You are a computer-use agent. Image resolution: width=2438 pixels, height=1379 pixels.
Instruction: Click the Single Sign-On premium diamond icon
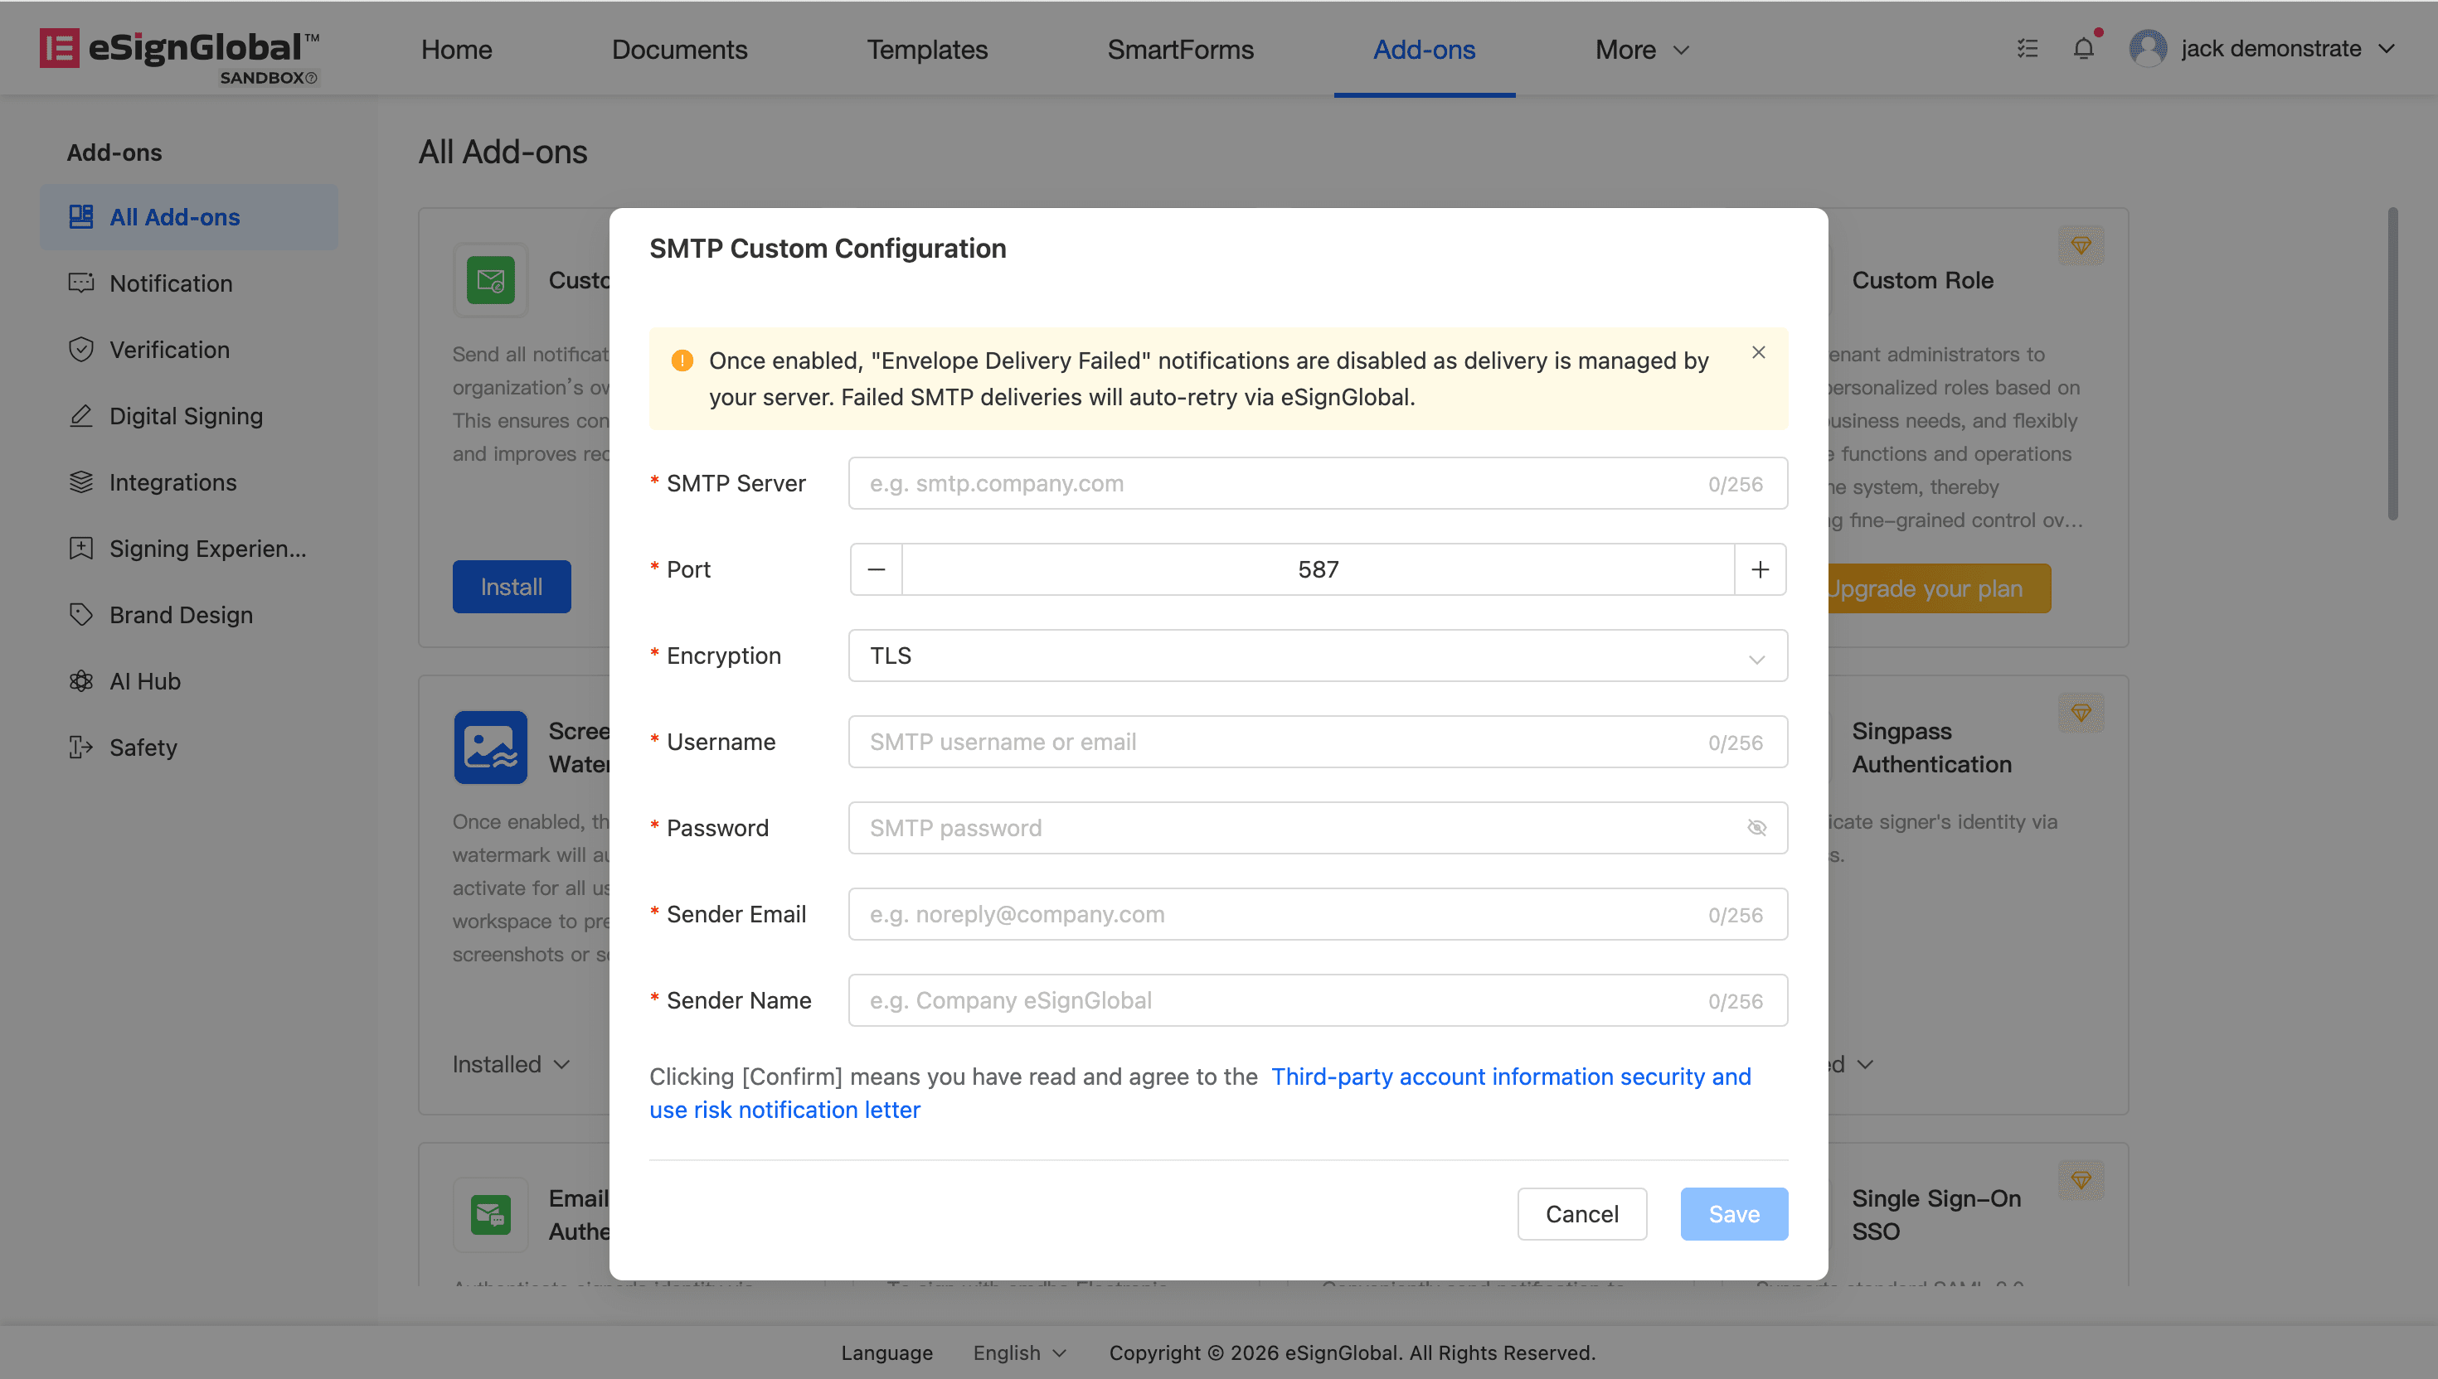[x=2081, y=1180]
